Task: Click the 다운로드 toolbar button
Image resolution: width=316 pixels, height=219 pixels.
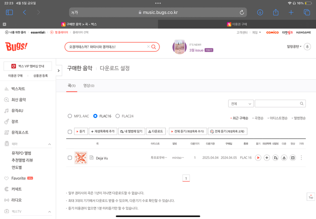Action: click(156, 131)
